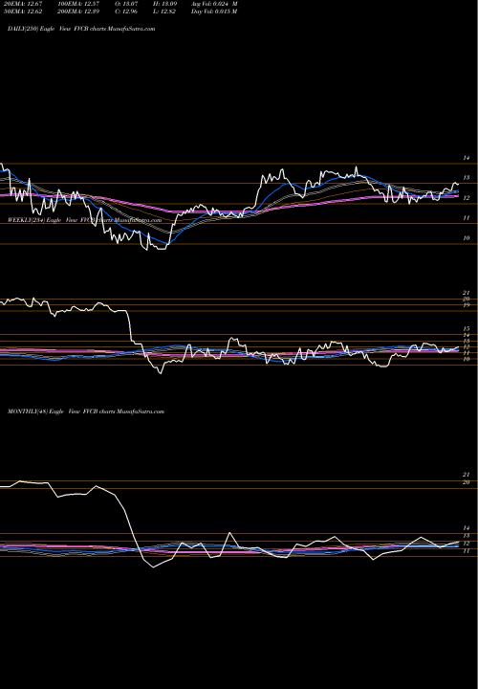This screenshot has height=689, width=478.
Task: Click the open price O: 13.07
Action: [126, 4]
